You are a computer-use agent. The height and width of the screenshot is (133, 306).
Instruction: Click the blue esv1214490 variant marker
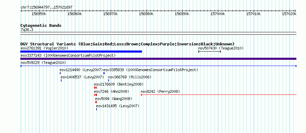[60, 73]
